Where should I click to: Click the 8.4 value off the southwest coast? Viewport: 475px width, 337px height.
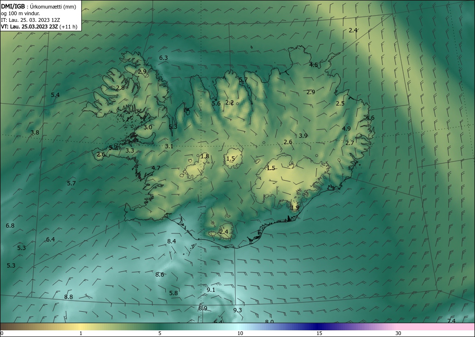click(171, 241)
